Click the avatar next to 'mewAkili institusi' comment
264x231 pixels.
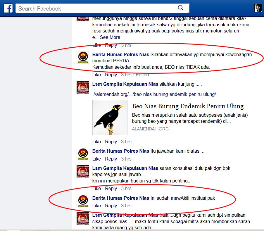[x=83, y=201]
